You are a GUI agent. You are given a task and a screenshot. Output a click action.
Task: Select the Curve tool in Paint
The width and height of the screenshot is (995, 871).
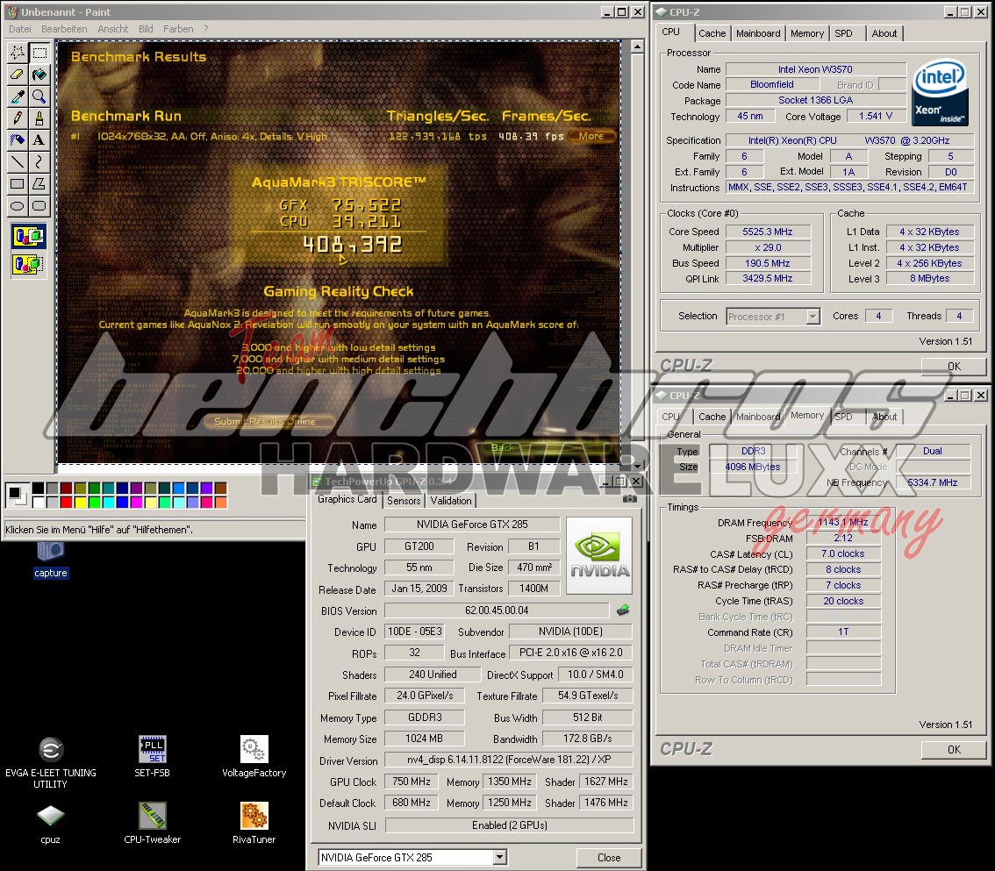click(39, 162)
